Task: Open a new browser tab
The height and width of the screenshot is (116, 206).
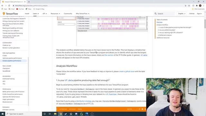Action: 29,2
